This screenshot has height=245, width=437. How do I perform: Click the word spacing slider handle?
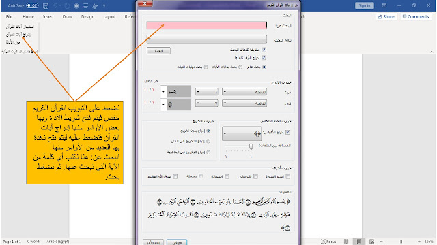[x=251, y=146]
